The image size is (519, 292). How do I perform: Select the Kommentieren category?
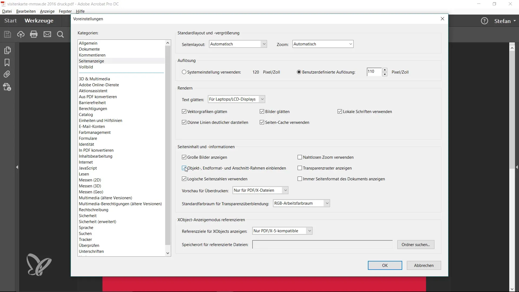coord(92,55)
